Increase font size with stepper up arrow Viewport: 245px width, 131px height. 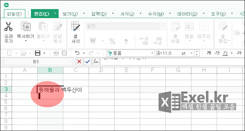point(197,52)
